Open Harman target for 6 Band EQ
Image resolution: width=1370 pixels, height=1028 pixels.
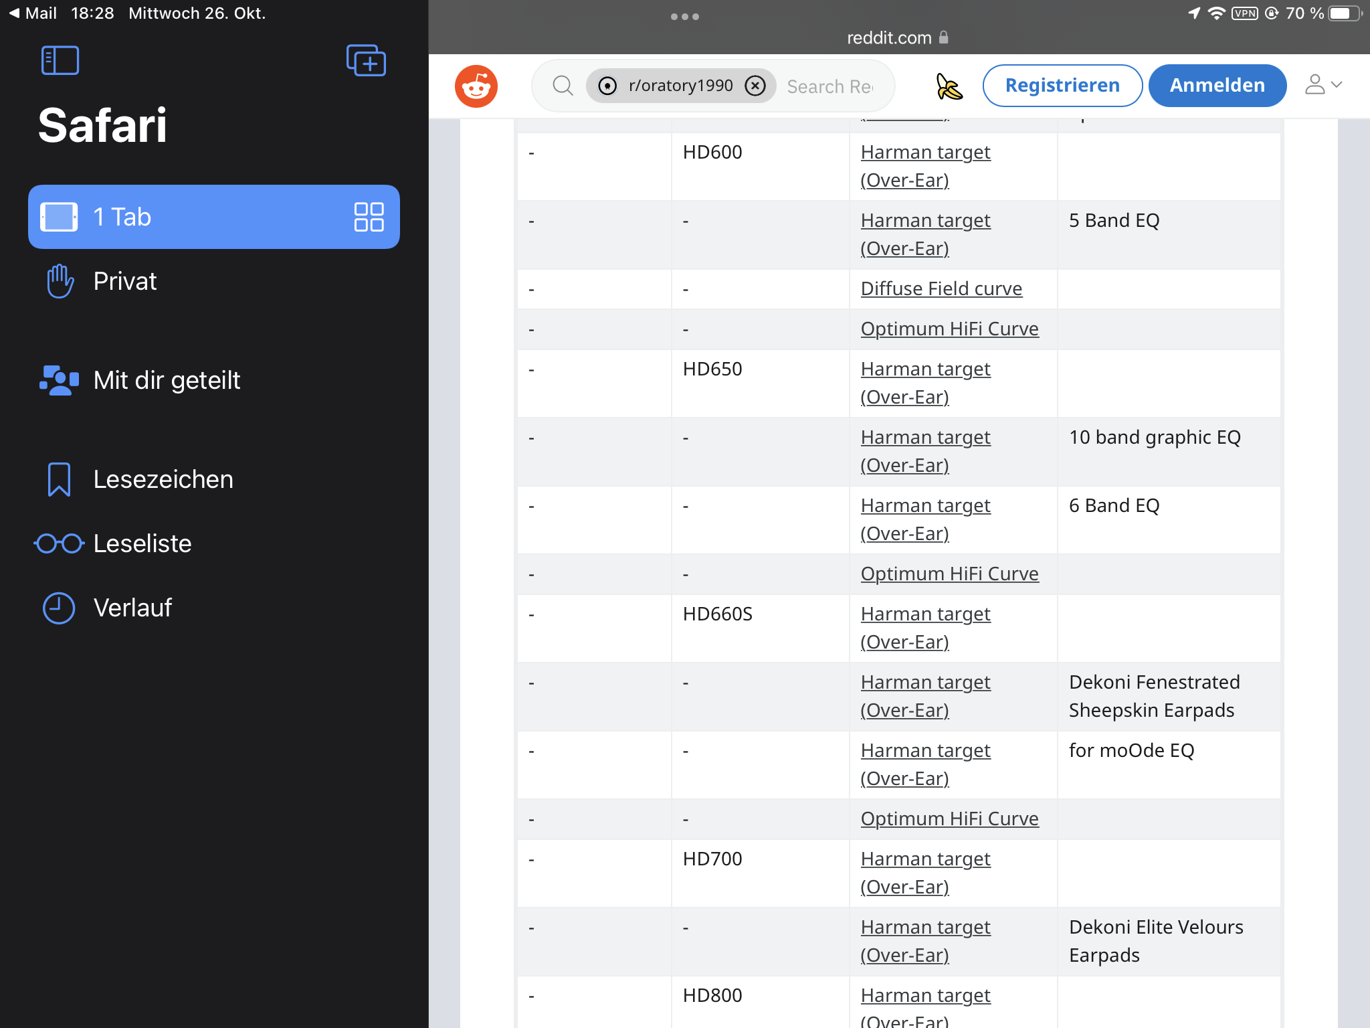(x=925, y=519)
